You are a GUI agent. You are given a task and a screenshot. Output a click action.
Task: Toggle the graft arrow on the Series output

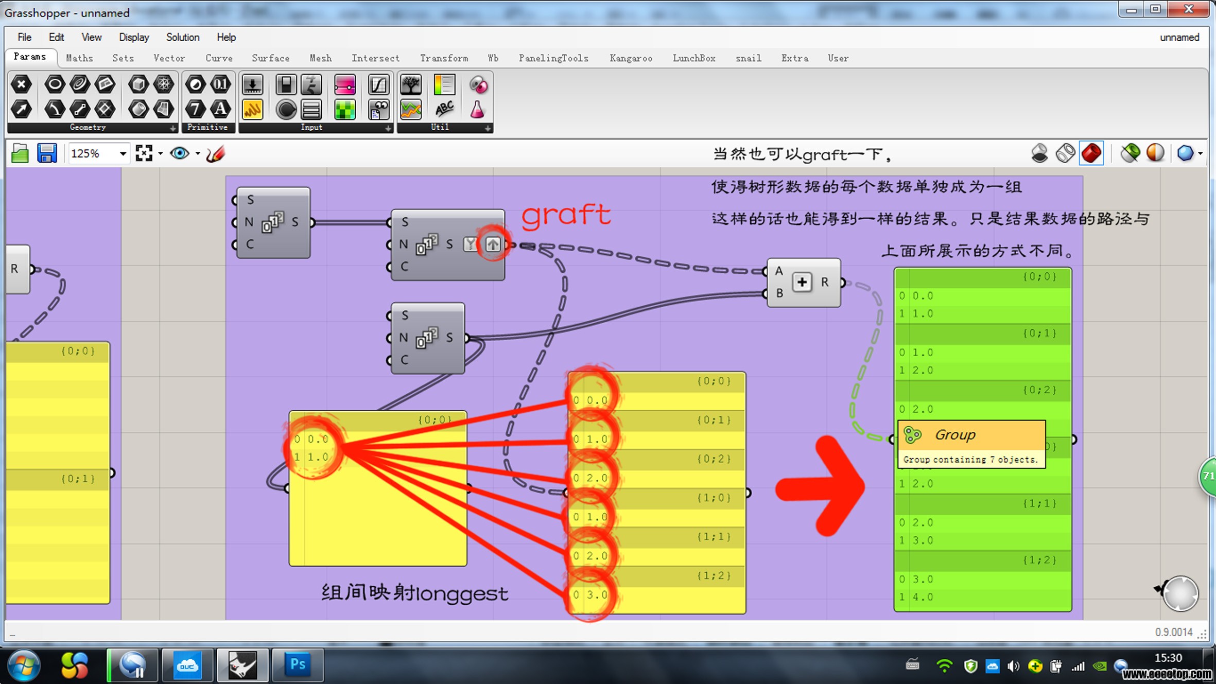[493, 244]
